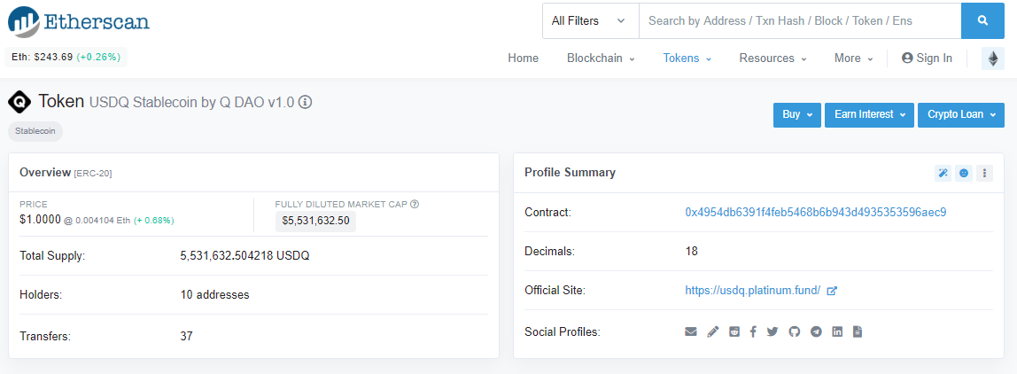Click the decimals value 18
Viewport: 1017px width, 374px height.
pyautogui.click(x=691, y=251)
